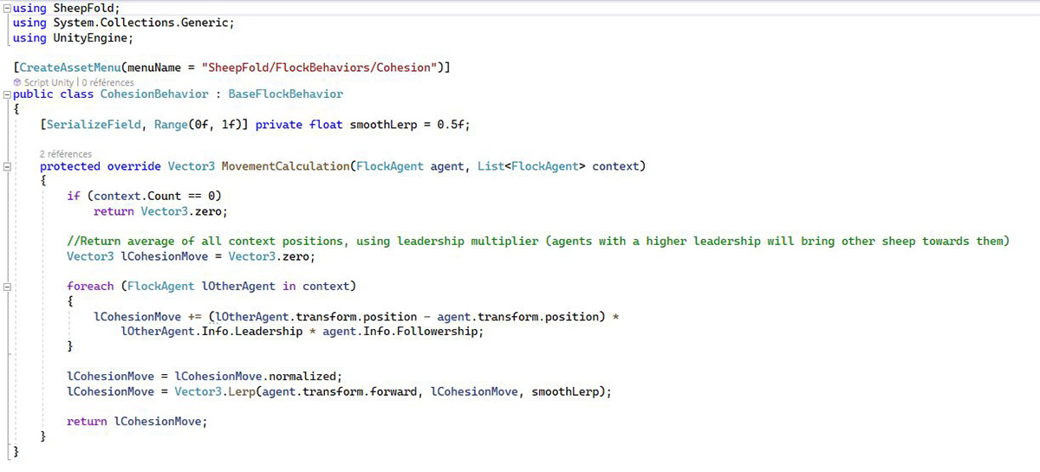The image size is (1040, 472).
Task: Click the foreach keyword
Action: click(90, 286)
